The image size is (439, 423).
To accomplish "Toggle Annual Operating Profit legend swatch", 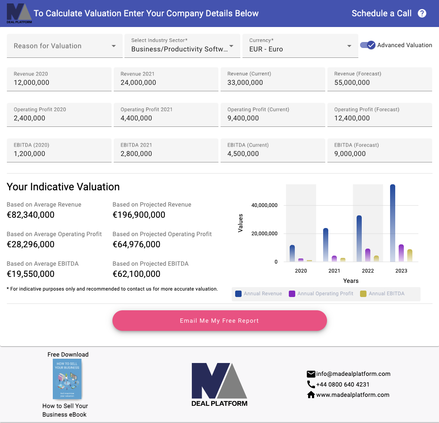I will (x=292, y=294).
